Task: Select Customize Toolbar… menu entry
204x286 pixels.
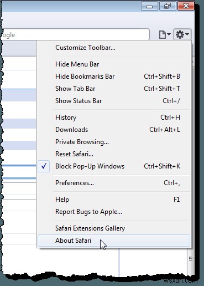Action: pyautogui.click(x=114, y=48)
